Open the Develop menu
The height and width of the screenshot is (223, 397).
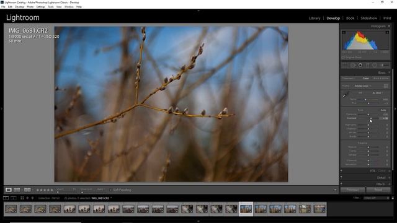(x=19, y=7)
